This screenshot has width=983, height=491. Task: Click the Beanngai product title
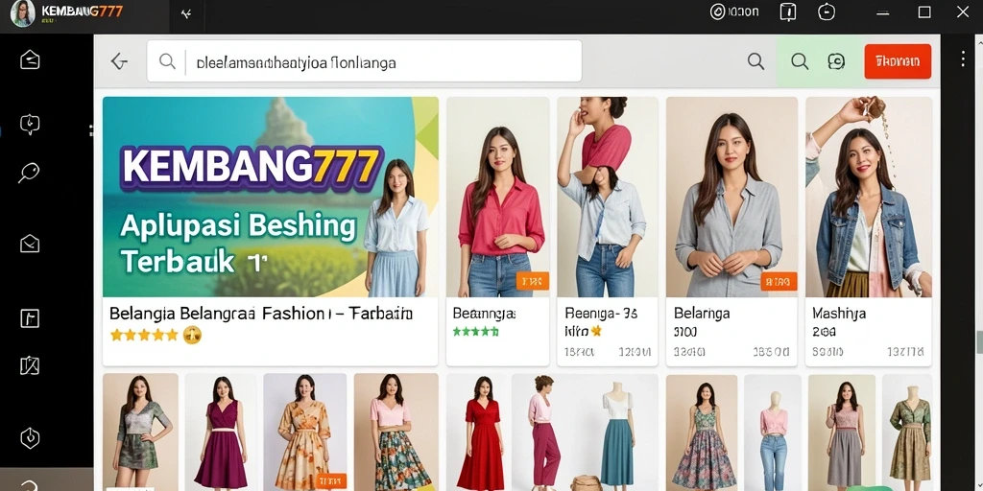pyautogui.click(x=484, y=314)
